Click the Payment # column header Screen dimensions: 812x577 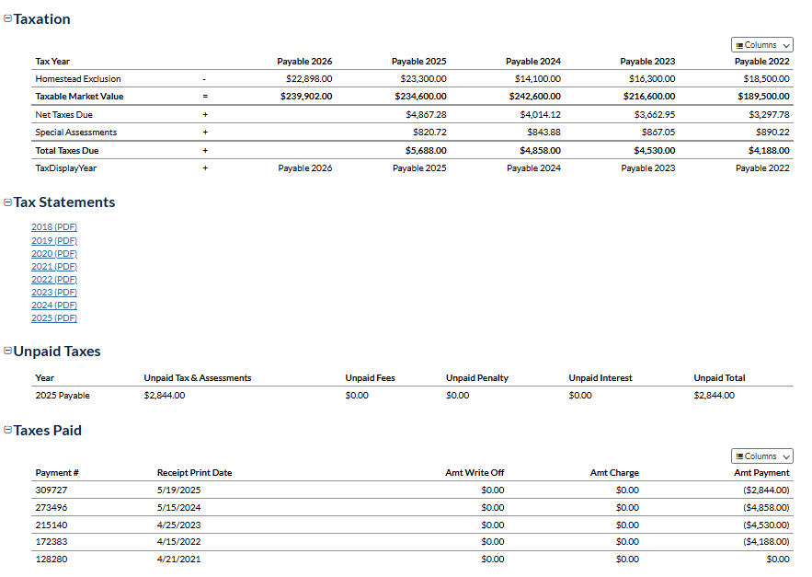[57, 473]
